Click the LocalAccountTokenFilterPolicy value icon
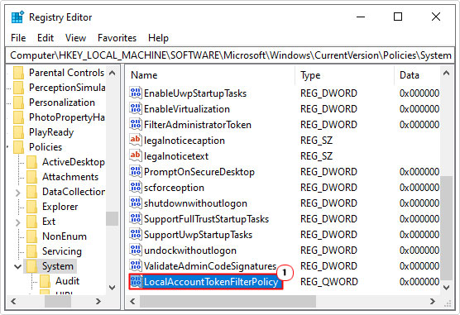Image resolution: width=460 pixels, height=315 pixels. (135, 282)
